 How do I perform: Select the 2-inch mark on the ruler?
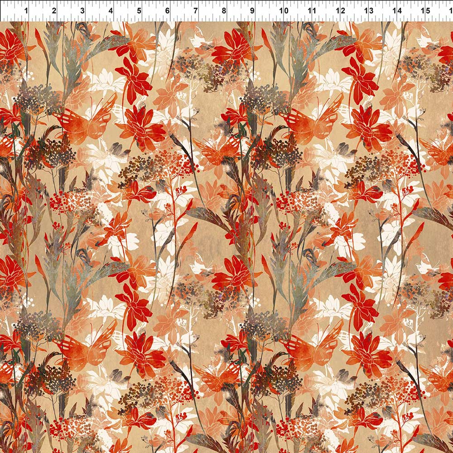click(54, 10)
